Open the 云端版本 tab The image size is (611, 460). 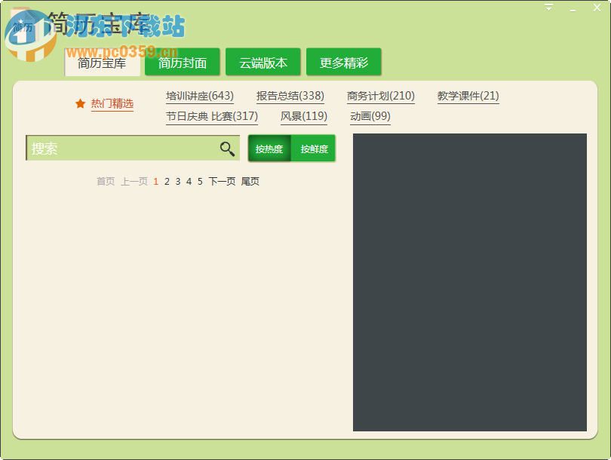tap(263, 63)
